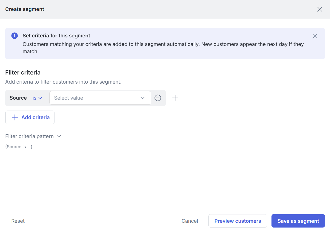Open the Select value dropdown
The image size is (330, 231).
[x=100, y=98]
